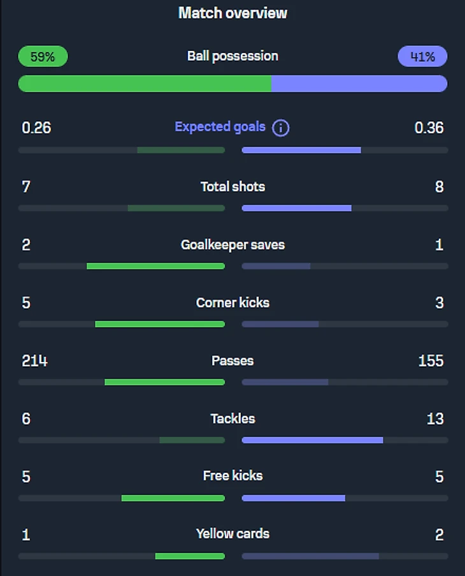Click the Tackles stat label
The width and height of the screenshot is (465, 576).
(x=232, y=419)
